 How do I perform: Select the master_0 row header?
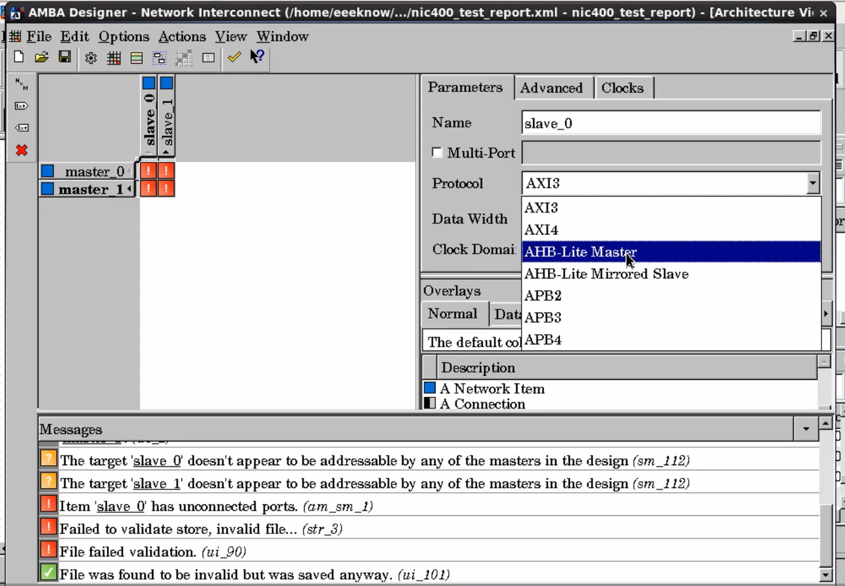coord(88,172)
